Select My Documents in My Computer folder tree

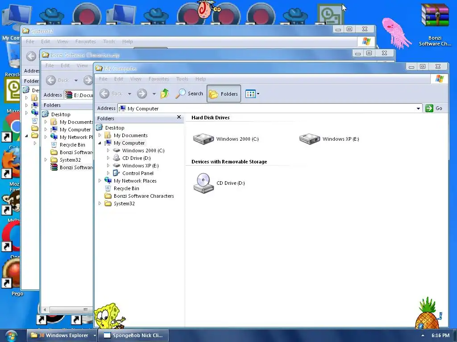[131, 135]
